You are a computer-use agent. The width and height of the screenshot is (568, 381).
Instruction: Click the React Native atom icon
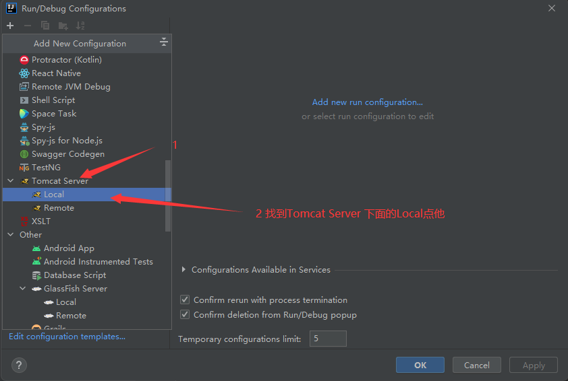pos(24,73)
